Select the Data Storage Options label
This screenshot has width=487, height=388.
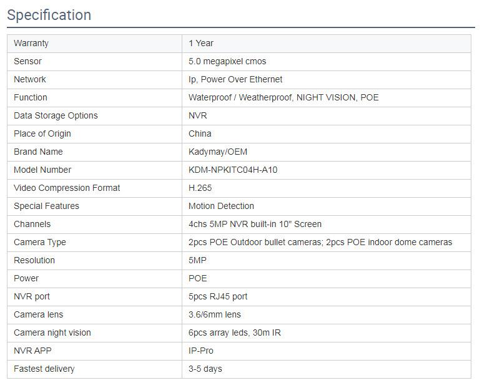(56, 116)
